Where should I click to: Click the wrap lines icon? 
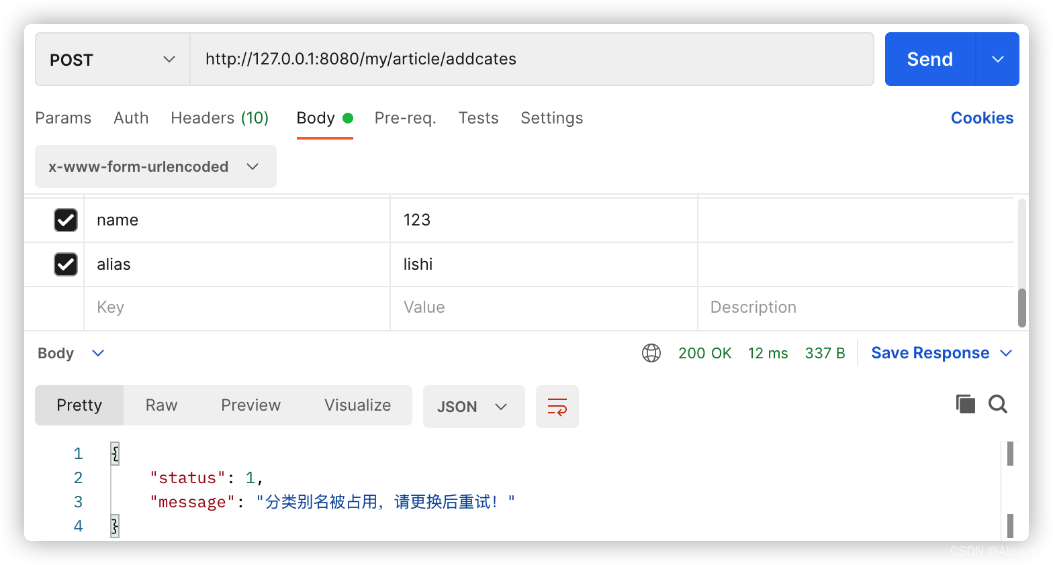tap(557, 407)
